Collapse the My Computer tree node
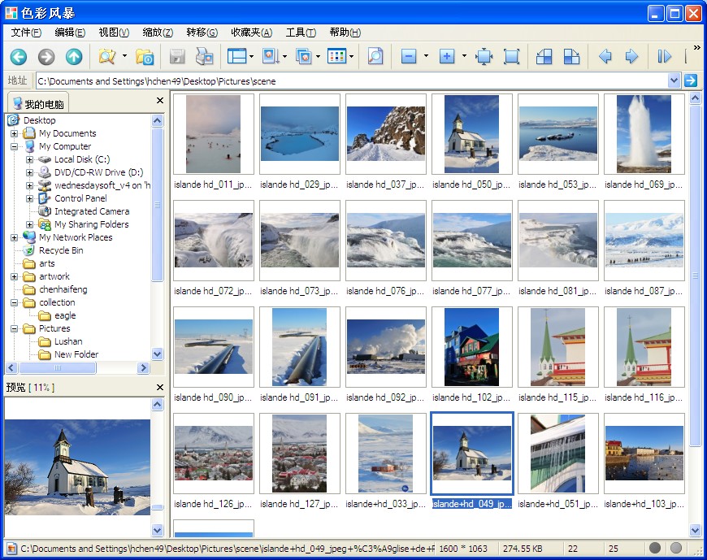 [14, 146]
